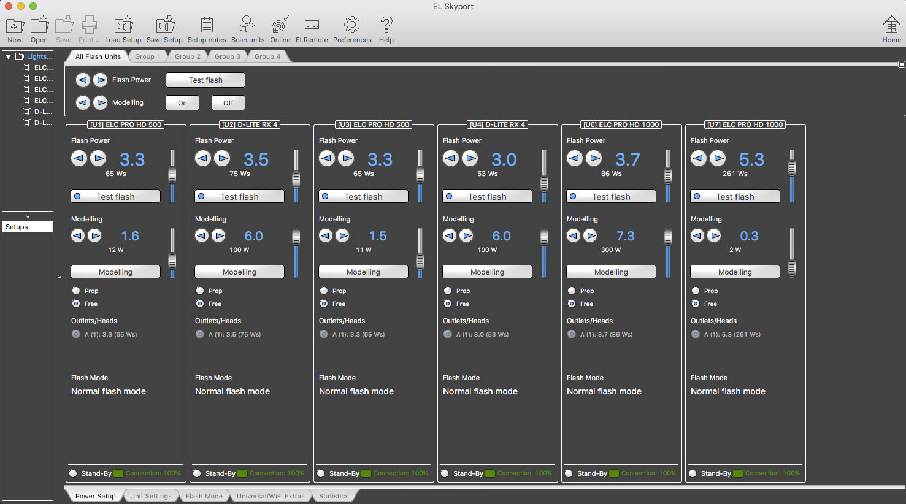
Task: Click the U2 modelling slider handle
Action: click(296, 237)
